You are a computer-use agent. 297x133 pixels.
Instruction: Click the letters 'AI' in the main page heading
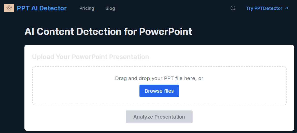click(29, 32)
